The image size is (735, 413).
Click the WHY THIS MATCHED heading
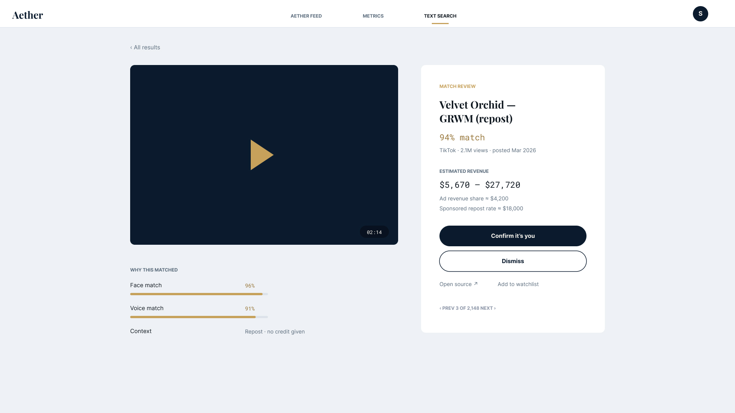(154, 270)
